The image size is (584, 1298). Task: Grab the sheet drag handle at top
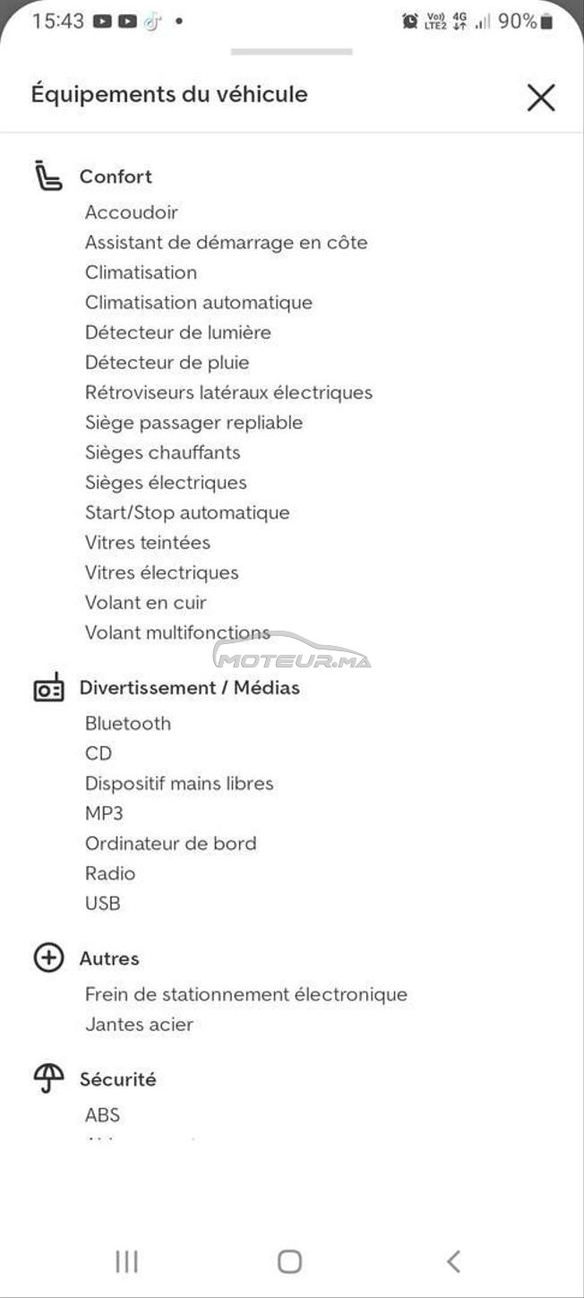pyautogui.click(x=291, y=52)
